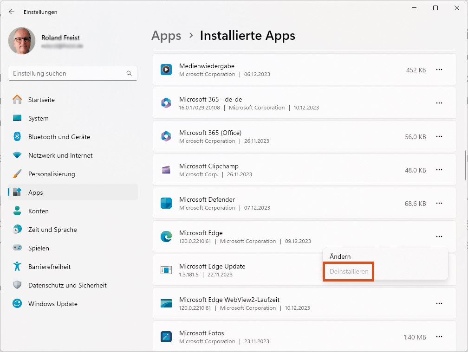
Task: Click Microsoft 365 - de-de icon
Action: [166, 103]
